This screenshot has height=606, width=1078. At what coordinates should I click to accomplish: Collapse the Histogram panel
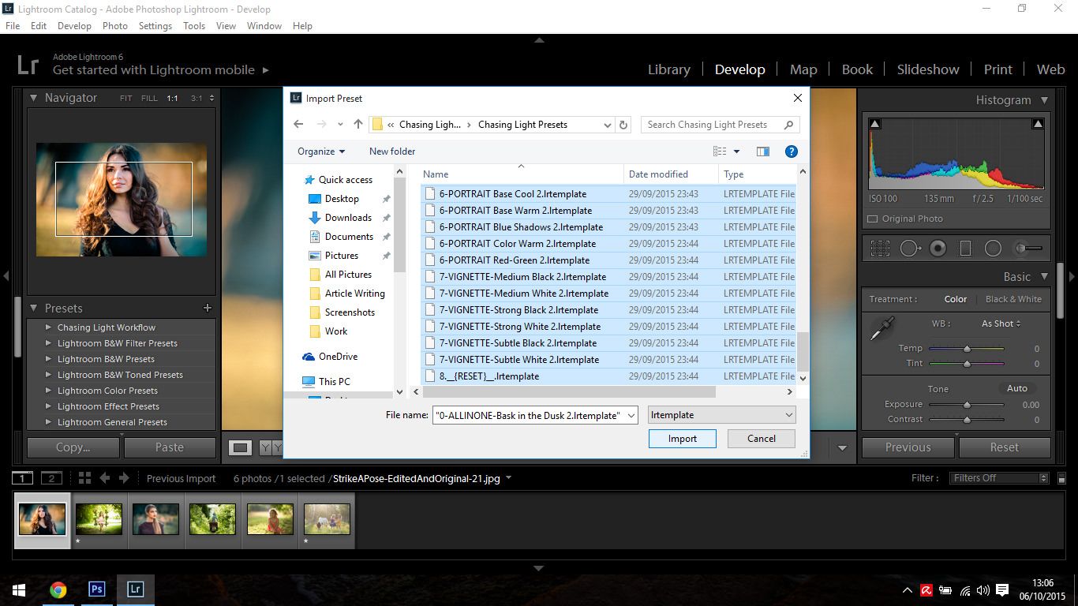pyautogui.click(x=1044, y=100)
